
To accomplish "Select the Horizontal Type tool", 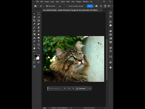I will click(39, 41).
